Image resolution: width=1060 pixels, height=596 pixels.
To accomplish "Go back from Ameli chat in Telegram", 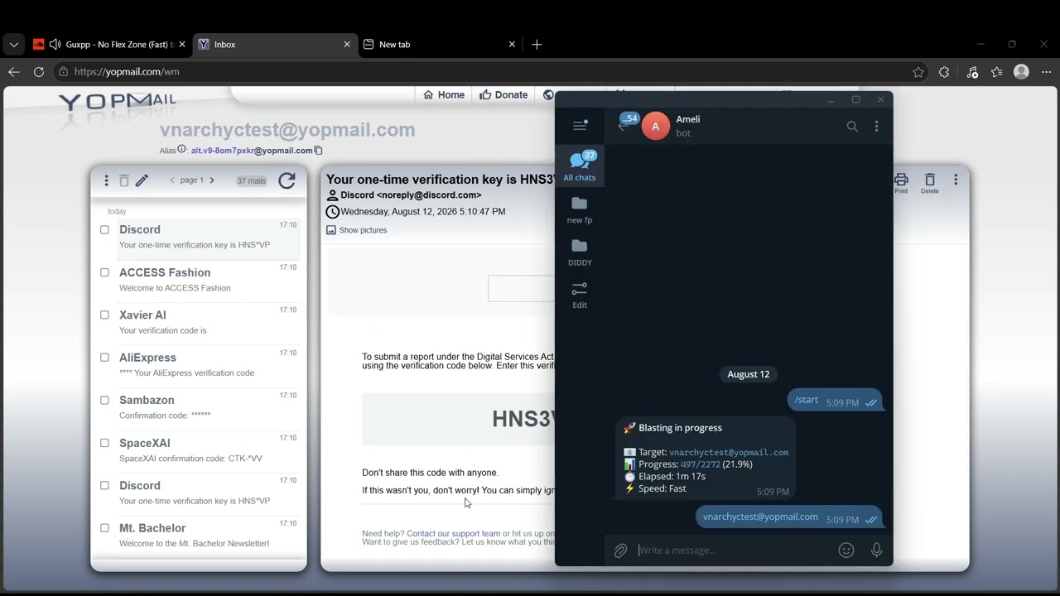I will pyautogui.click(x=623, y=126).
